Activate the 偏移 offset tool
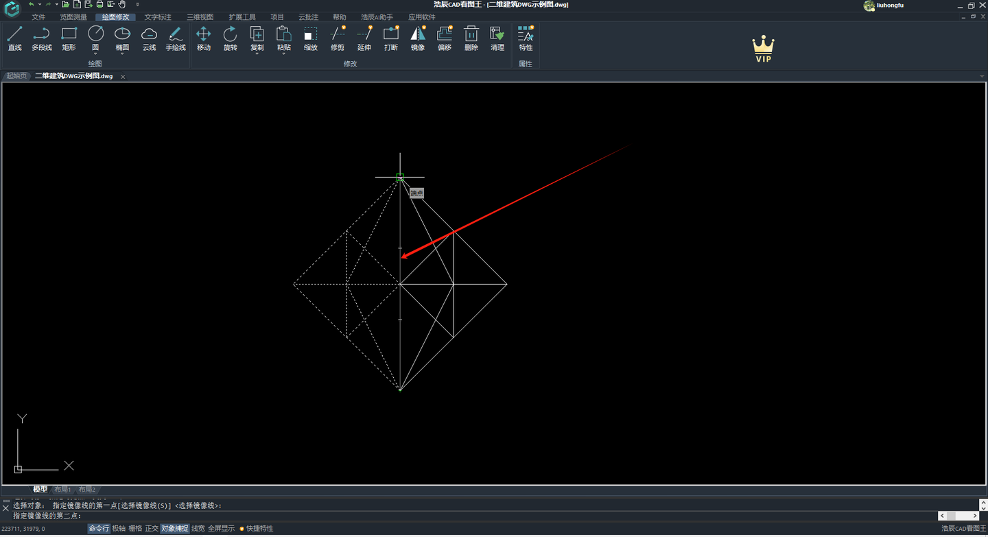Image resolution: width=988 pixels, height=537 pixels. 445,38
